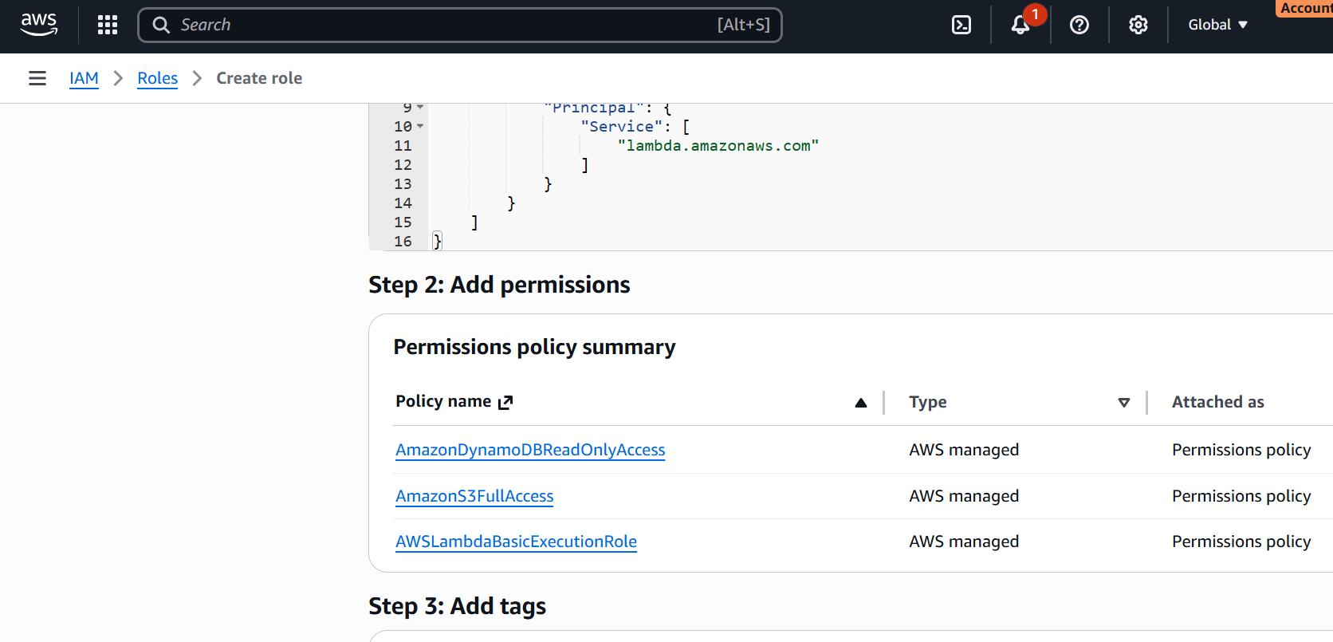The image size is (1333, 642).
Task: Click the AWS logo home icon
Action: pos(39,25)
